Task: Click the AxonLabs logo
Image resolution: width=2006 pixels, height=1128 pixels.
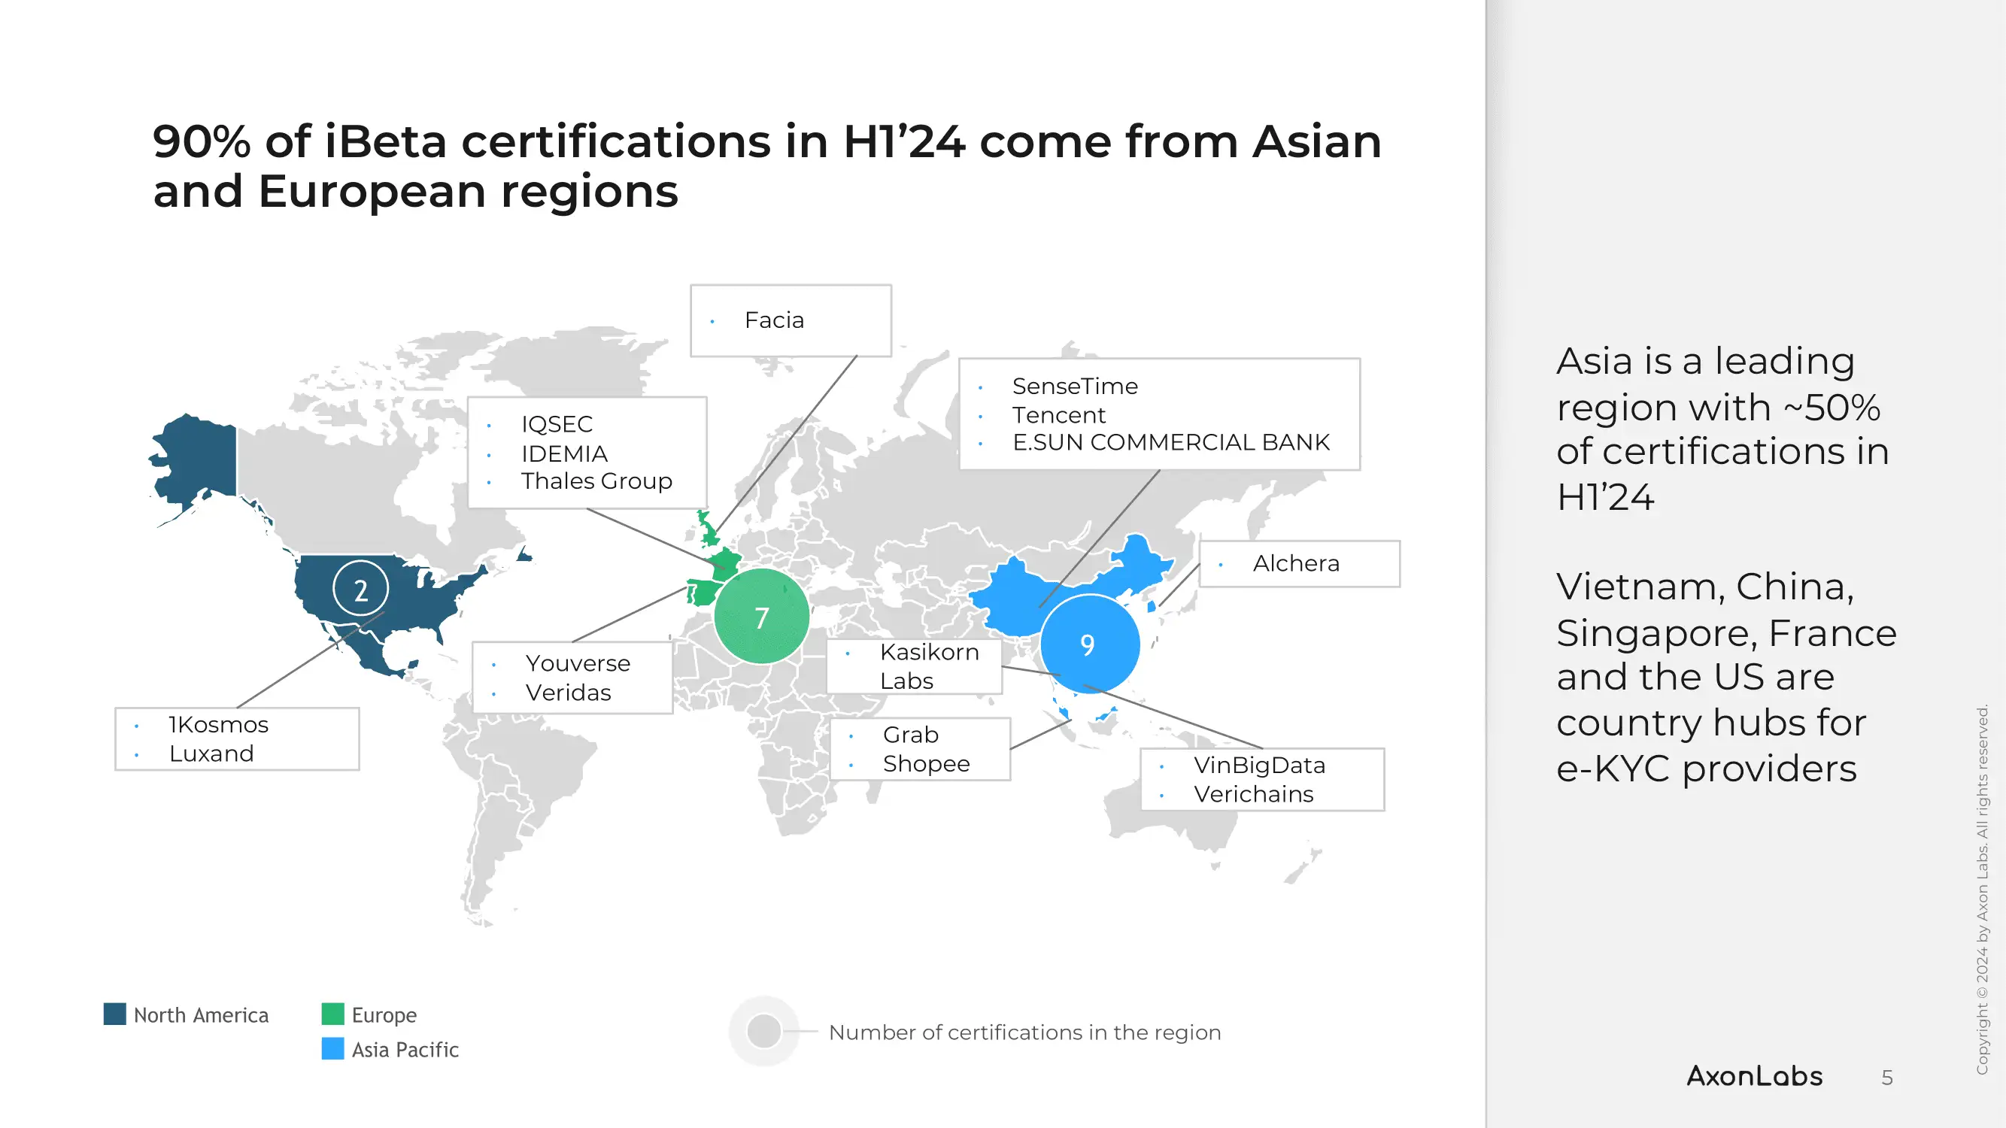Action: click(x=1754, y=1076)
